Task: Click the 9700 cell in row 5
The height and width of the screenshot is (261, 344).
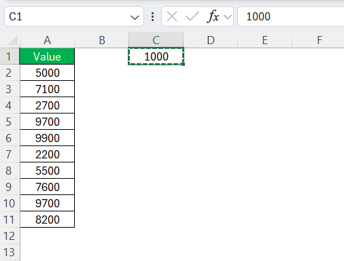Action: [x=47, y=122]
